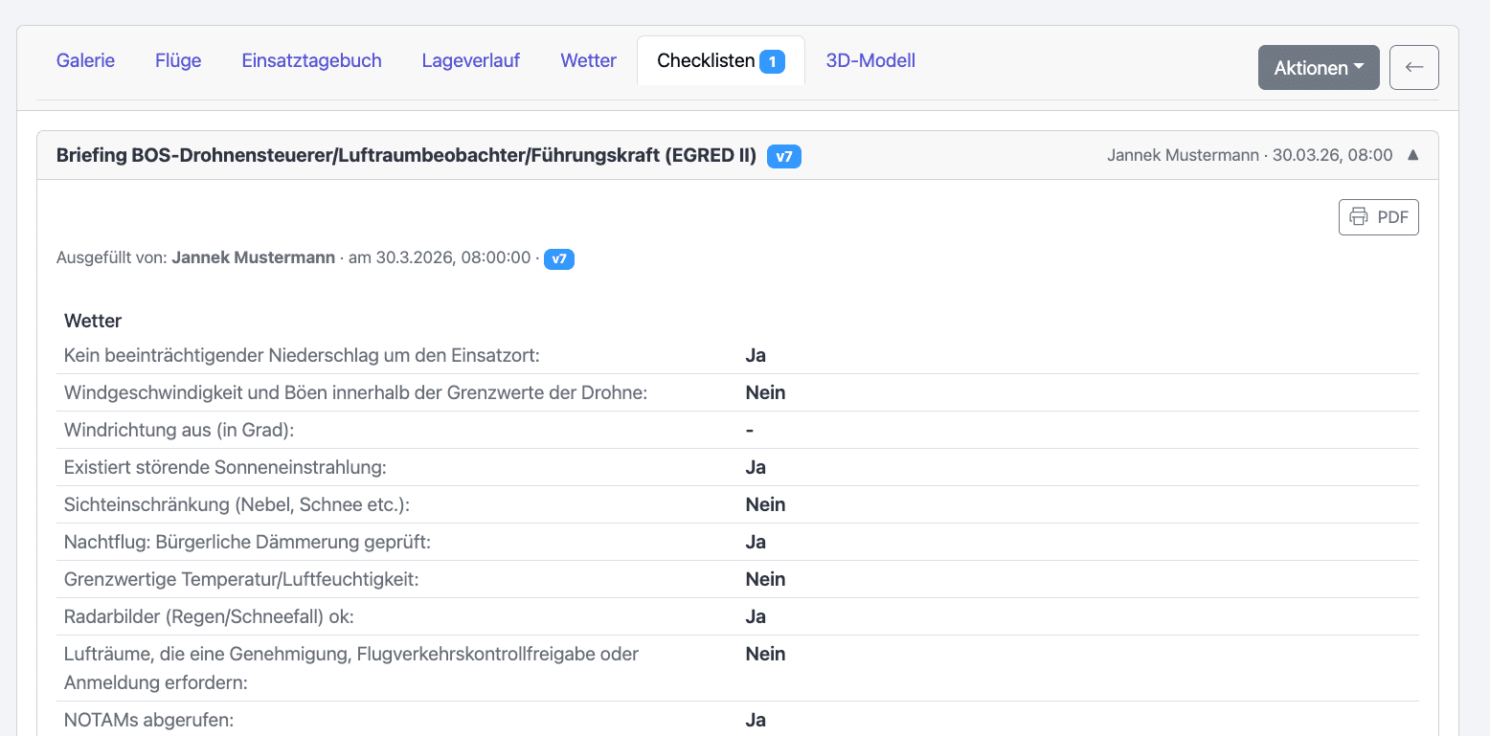Open the Flüge tab
This screenshot has width=1490, height=736.
[x=178, y=60]
